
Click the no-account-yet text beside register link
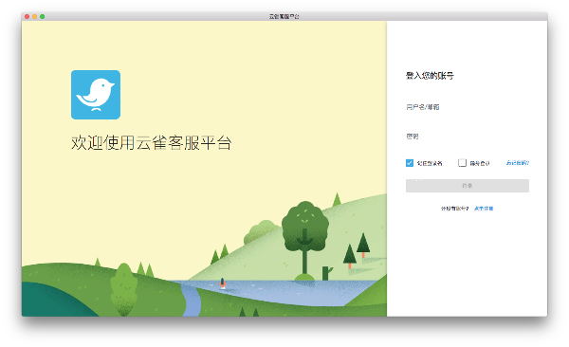coord(454,209)
